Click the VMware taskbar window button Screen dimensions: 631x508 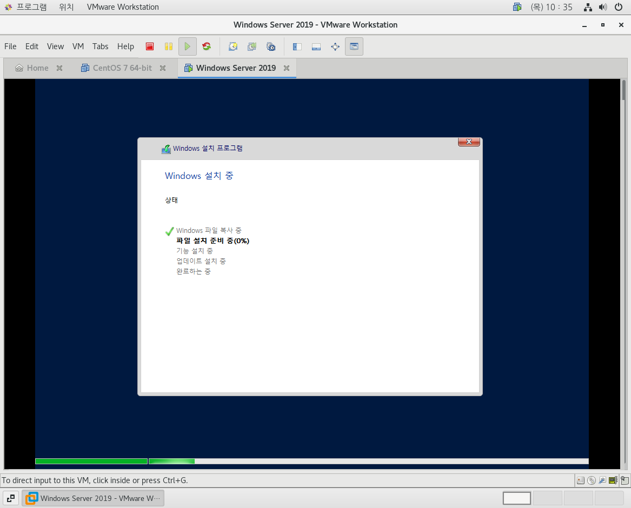[93, 498]
